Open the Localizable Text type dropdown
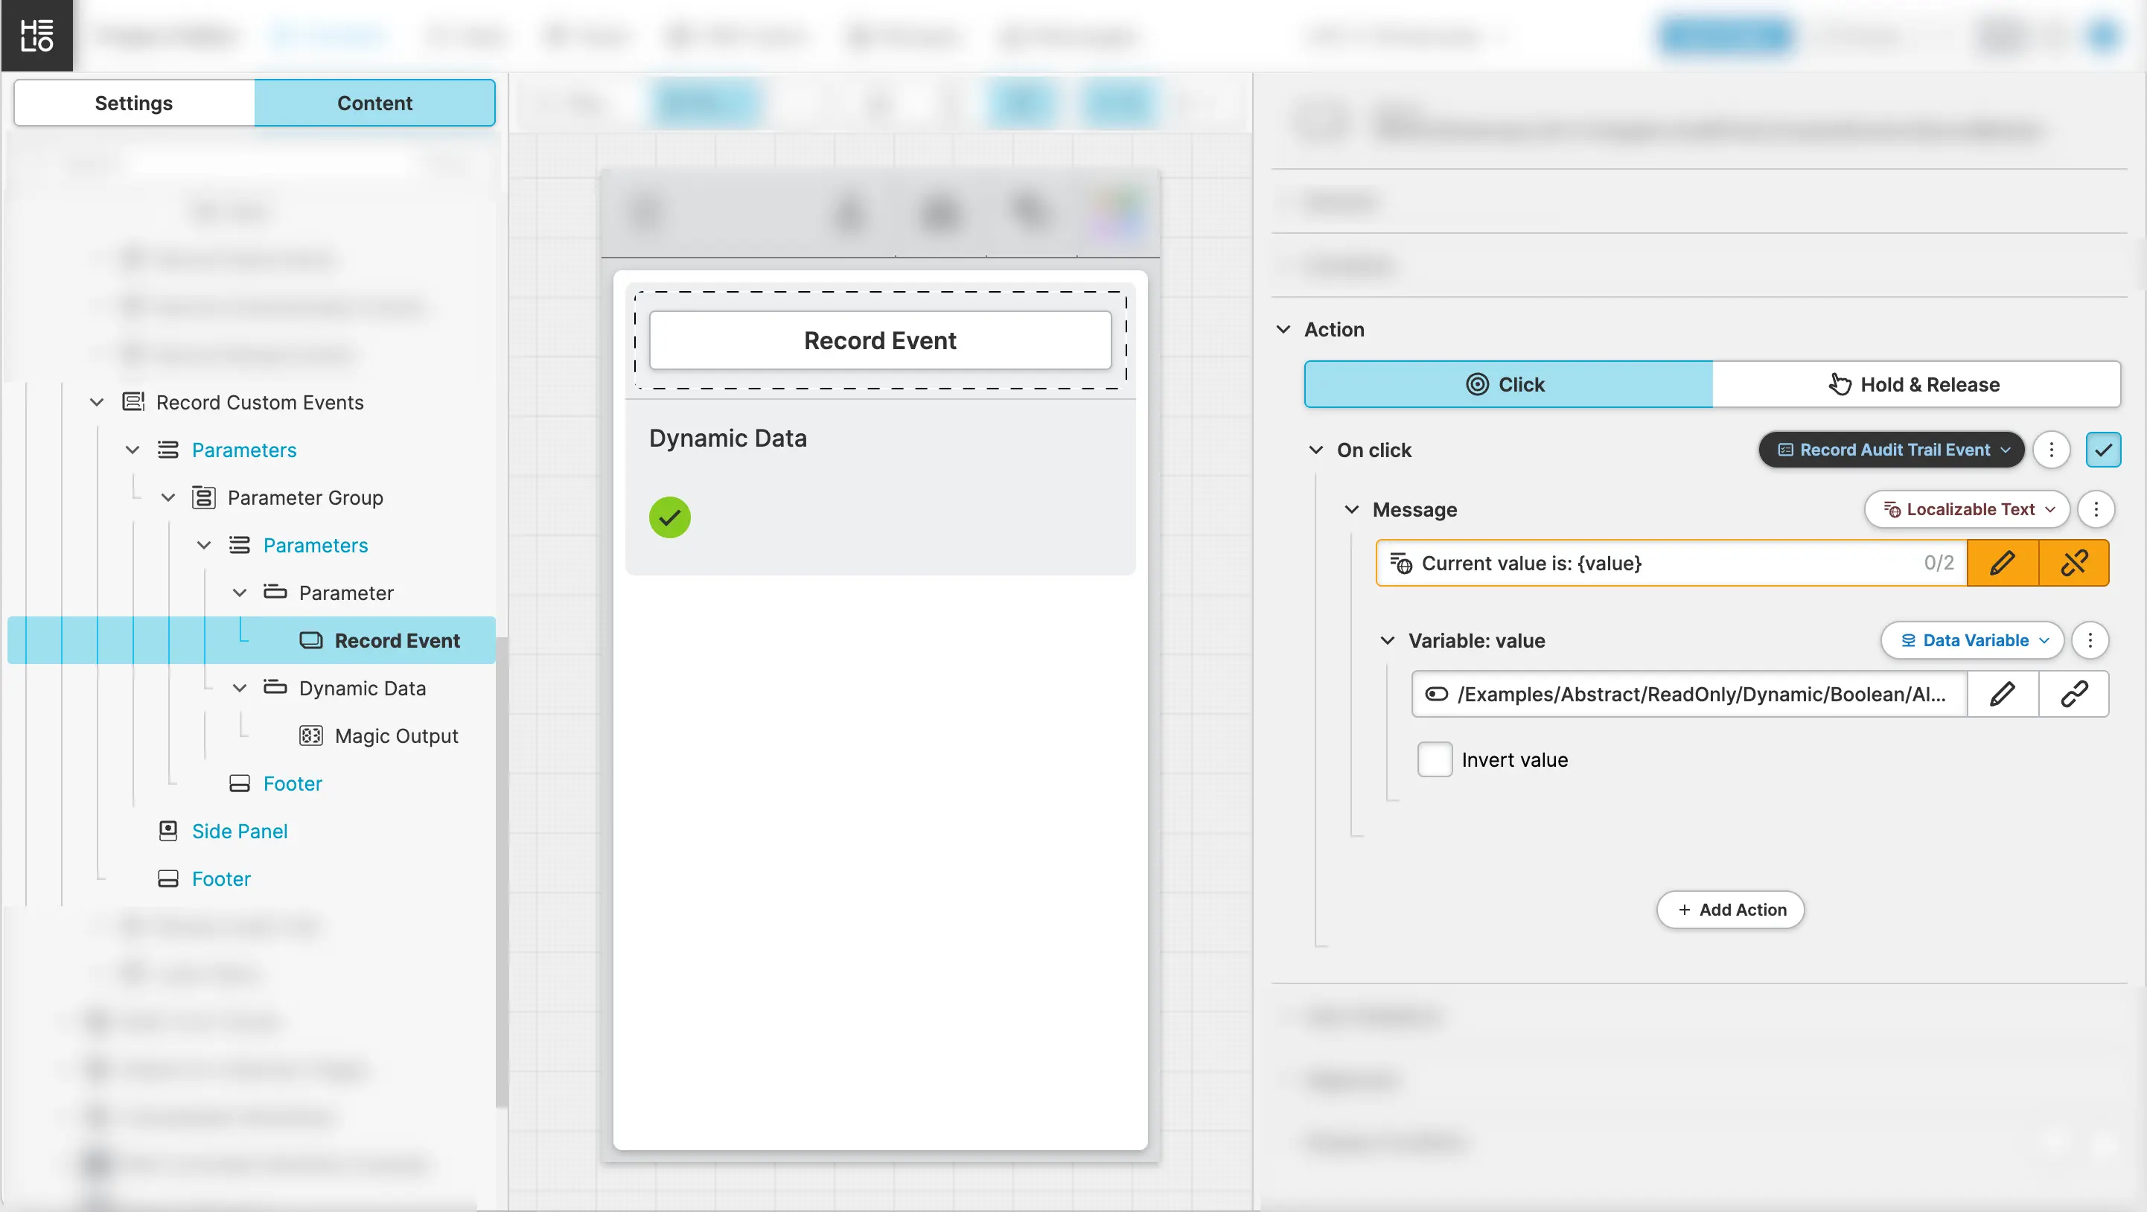Screen dimensions: 2147x1212 tap(1967, 509)
